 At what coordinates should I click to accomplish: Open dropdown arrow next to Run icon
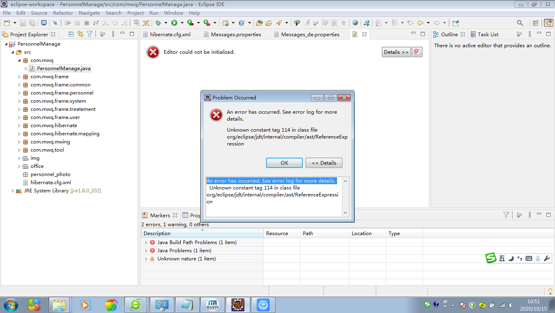[x=182, y=23]
